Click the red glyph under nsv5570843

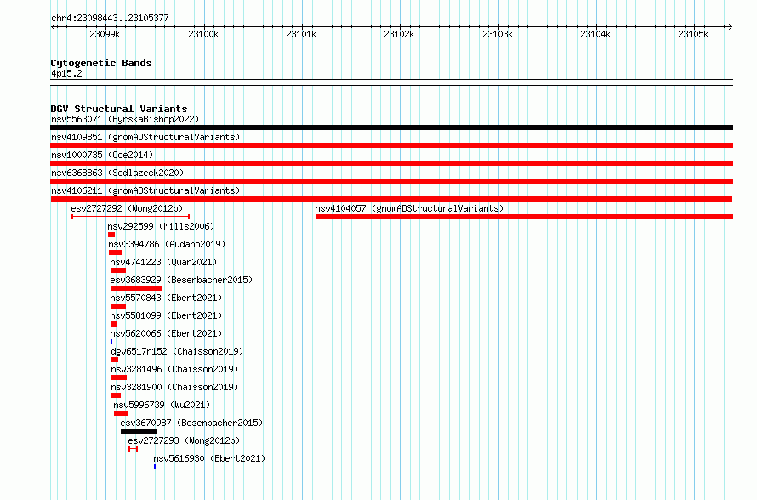pyautogui.click(x=117, y=306)
